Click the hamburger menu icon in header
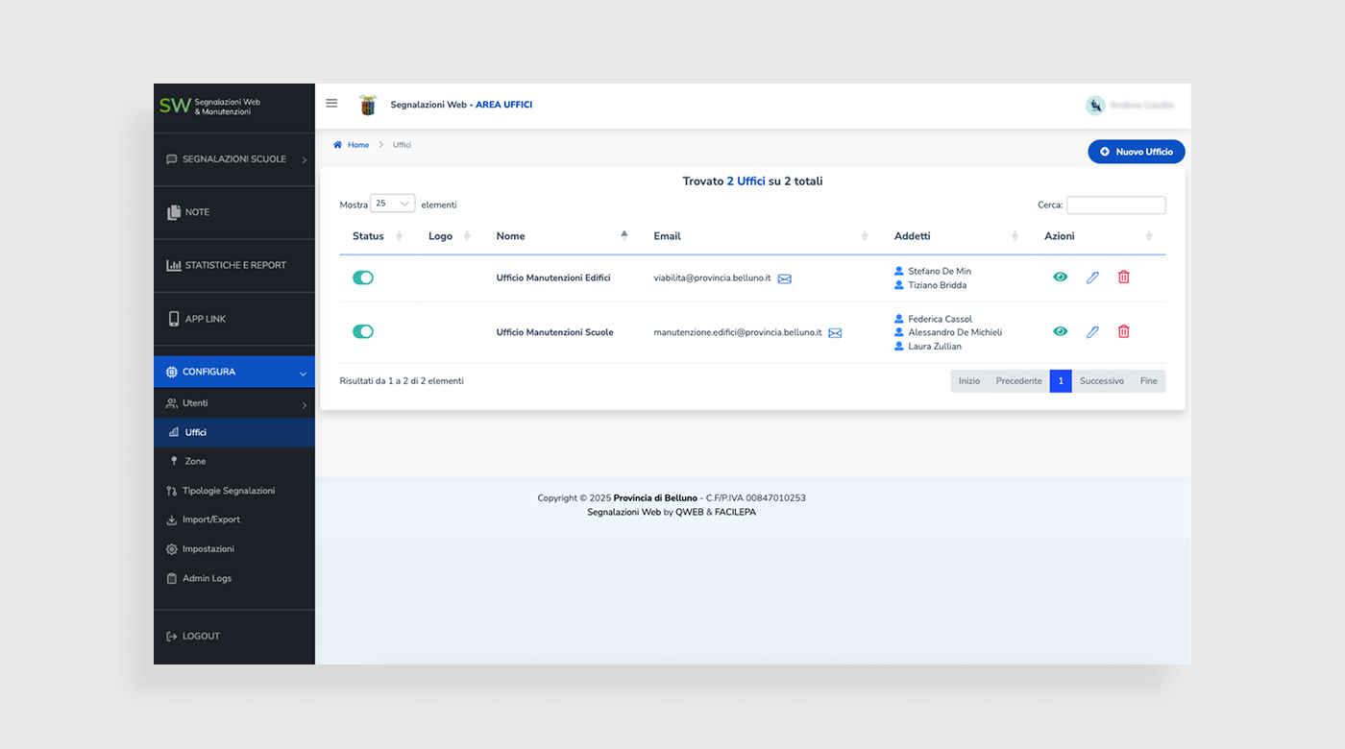This screenshot has height=749, width=1345. click(x=331, y=104)
